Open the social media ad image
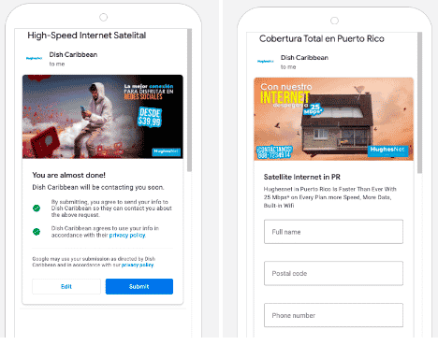Viewport: 438px width, 345px height. (103, 117)
